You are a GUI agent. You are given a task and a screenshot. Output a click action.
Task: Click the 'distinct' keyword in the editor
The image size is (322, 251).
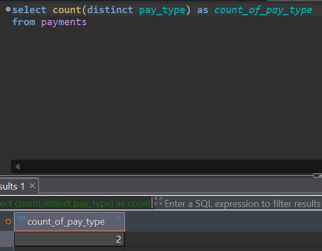[x=110, y=10]
